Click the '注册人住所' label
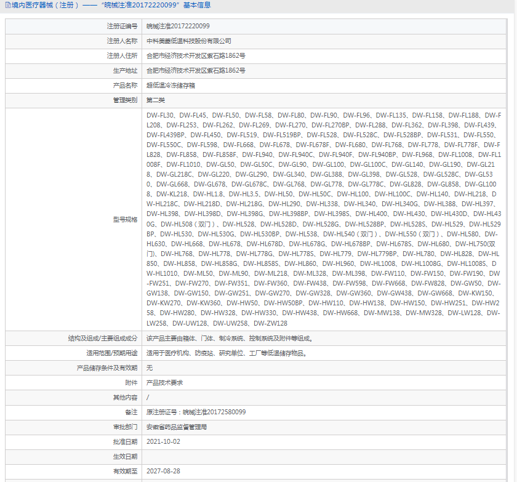Image resolution: width=517 pixels, height=482 pixels. click(x=122, y=56)
